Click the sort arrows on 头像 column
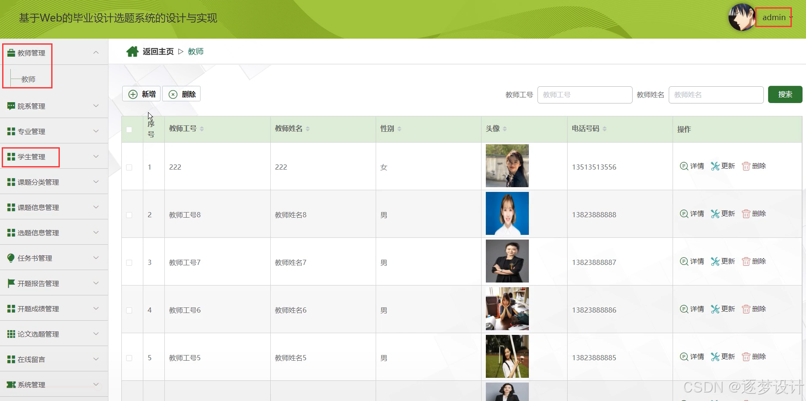The image size is (806, 401). tap(505, 129)
